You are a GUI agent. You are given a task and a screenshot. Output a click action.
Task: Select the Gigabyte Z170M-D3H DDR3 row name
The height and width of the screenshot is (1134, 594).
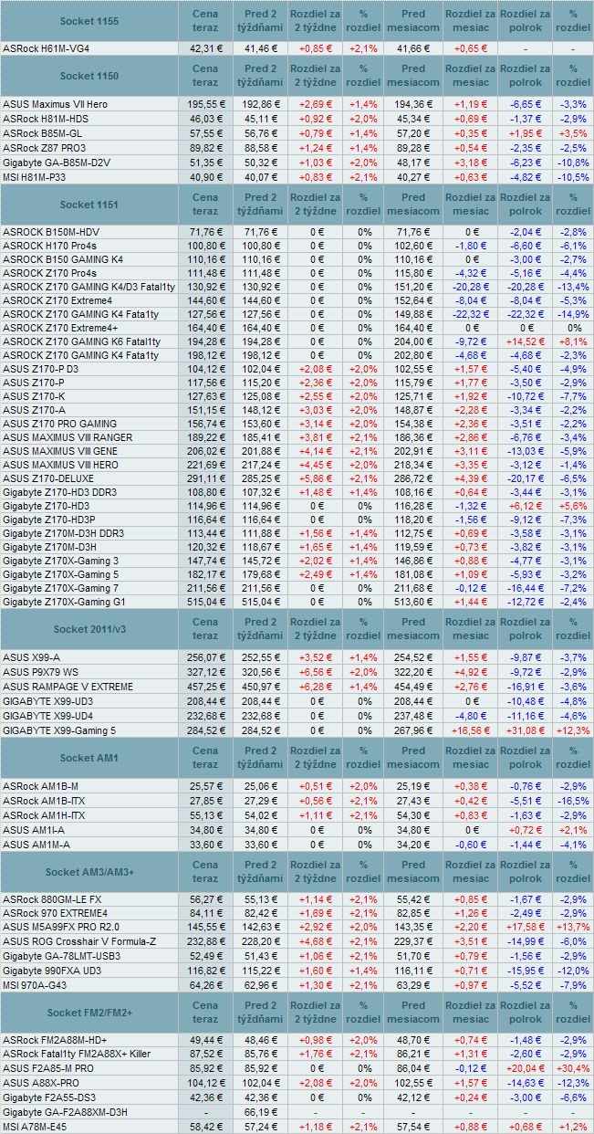click(63, 533)
